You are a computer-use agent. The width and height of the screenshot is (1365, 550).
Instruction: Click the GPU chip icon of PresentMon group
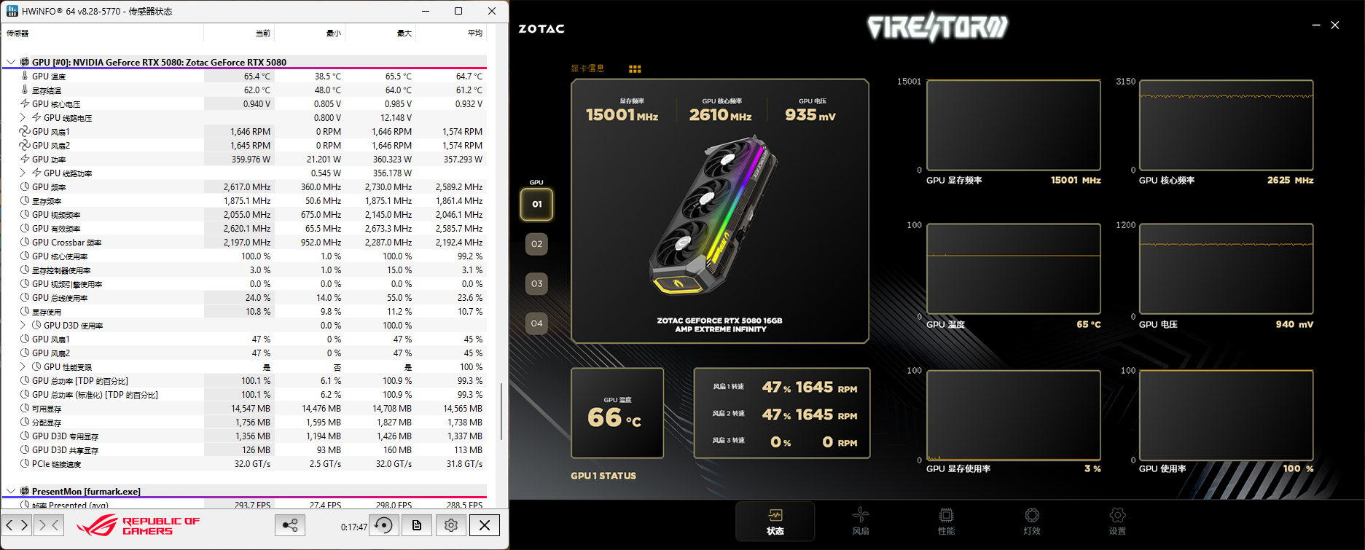pyautogui.click(x=24, y=491)
